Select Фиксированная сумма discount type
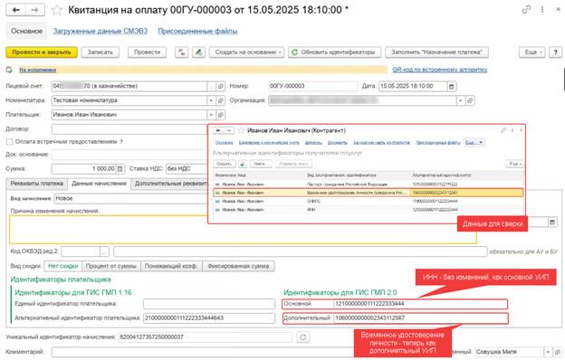 238,266
